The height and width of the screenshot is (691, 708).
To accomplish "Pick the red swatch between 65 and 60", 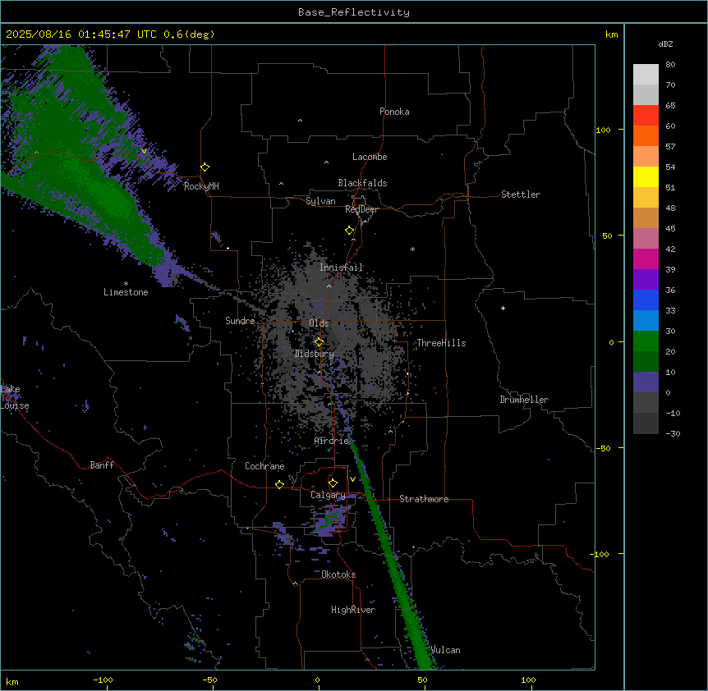I will pos(646,116).
